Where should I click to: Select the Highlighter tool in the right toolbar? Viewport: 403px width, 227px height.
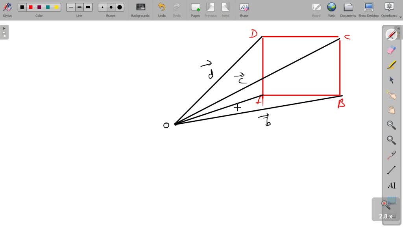click(392, 65)
